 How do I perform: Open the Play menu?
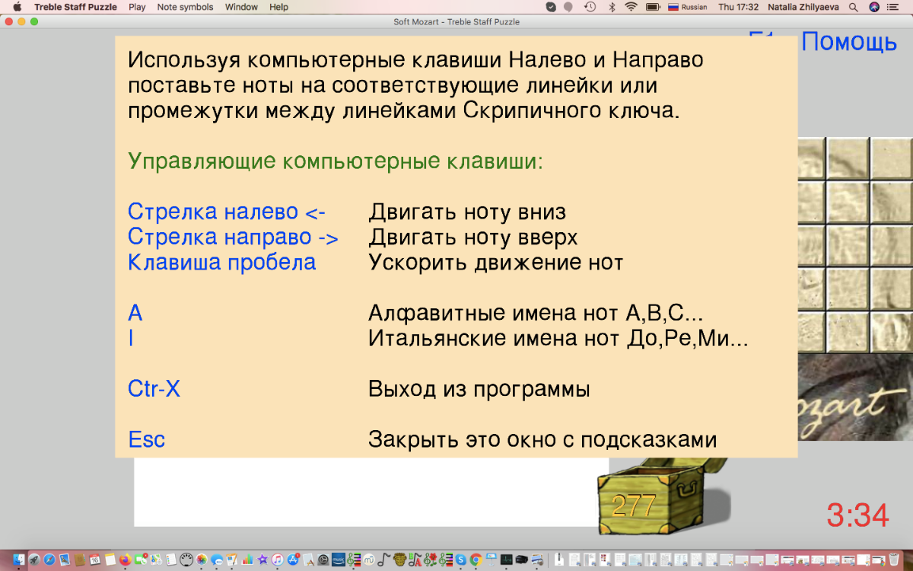click(x=137, y=7)
